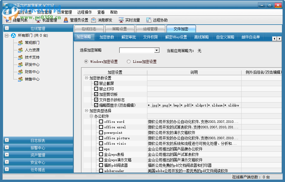Select Windows加密设置 radio button
285x182 pixels.
[86, 62]
